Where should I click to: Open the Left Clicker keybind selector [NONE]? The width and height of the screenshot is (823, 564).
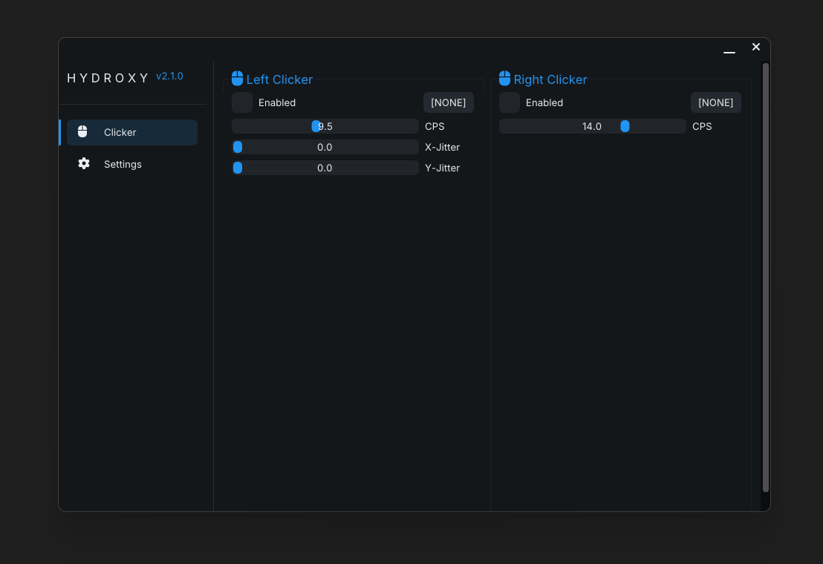448,102
